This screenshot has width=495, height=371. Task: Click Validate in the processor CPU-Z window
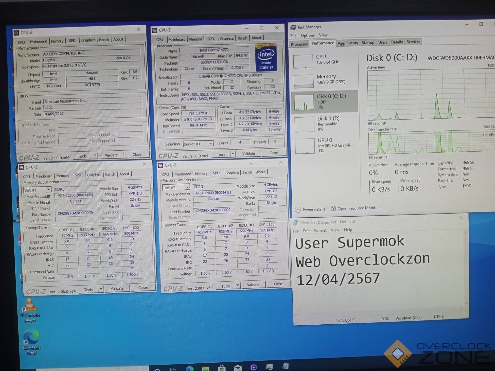tap(248, 154)
